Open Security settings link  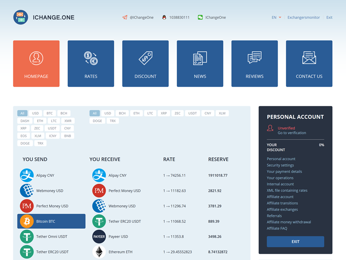280,165
